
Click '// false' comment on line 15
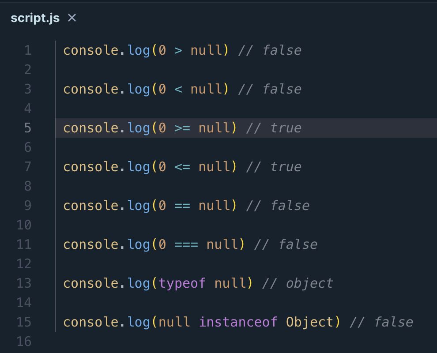pyautogui.click(x=381, y=322)
